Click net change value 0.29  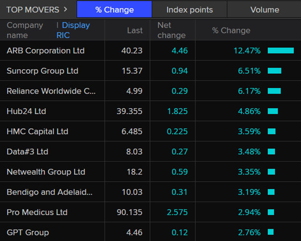tap(180, 91)
